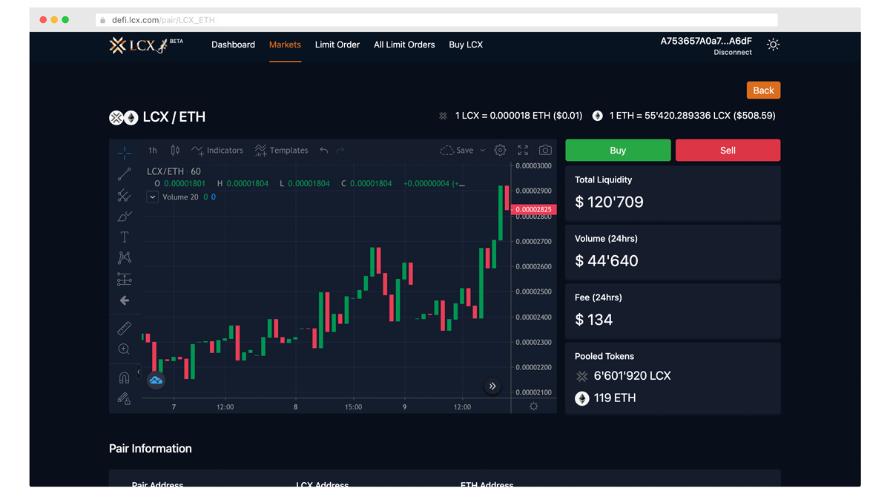Click the orange Back button

(763, 90)
